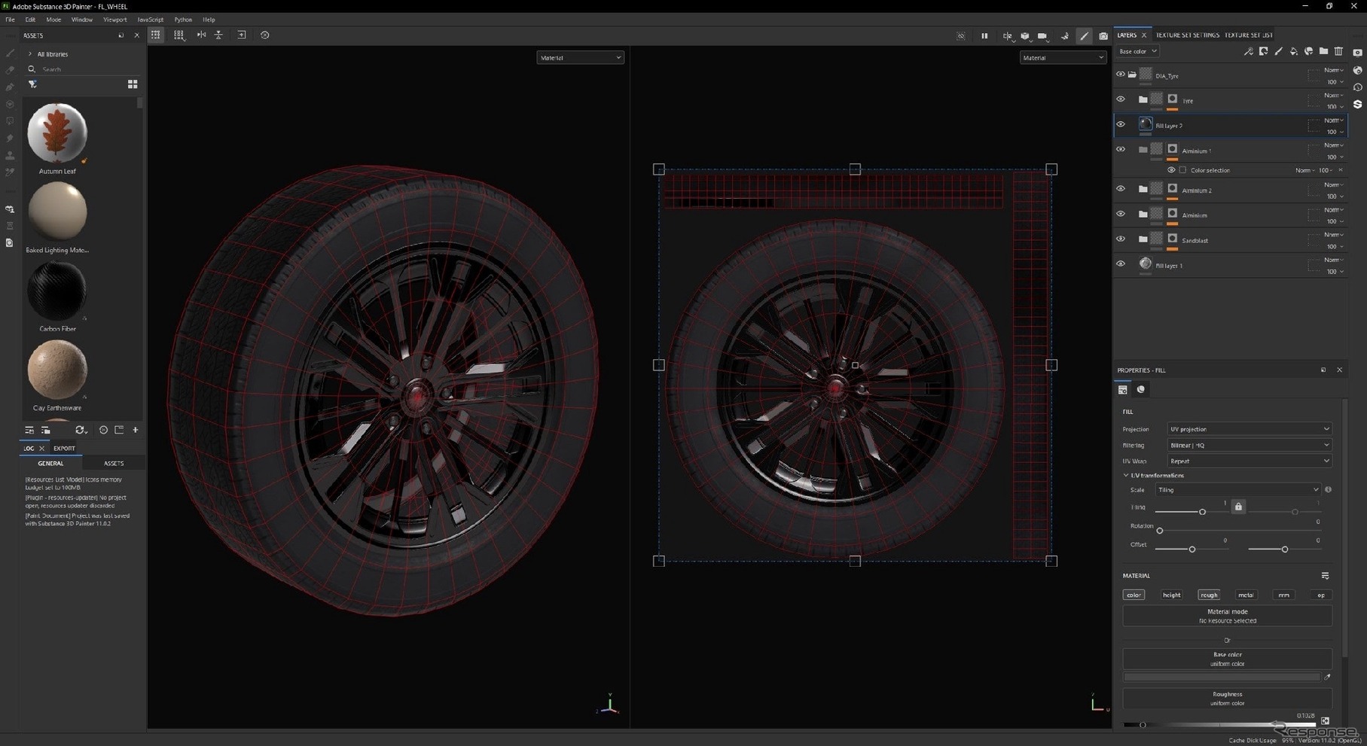
Task: Add a new fill layer in Layers panel
Action: pyautogui.click(x=1294, y=51)
